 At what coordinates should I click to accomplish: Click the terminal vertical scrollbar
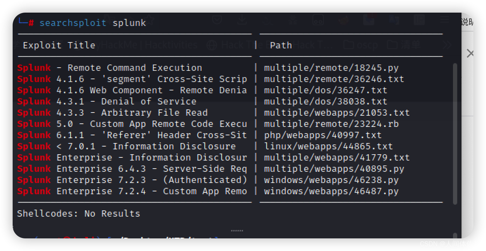pyautogui.click(x=455, y=134)
